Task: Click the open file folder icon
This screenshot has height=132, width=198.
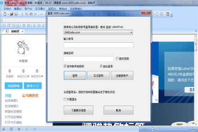Action: (x=12, y=14)
